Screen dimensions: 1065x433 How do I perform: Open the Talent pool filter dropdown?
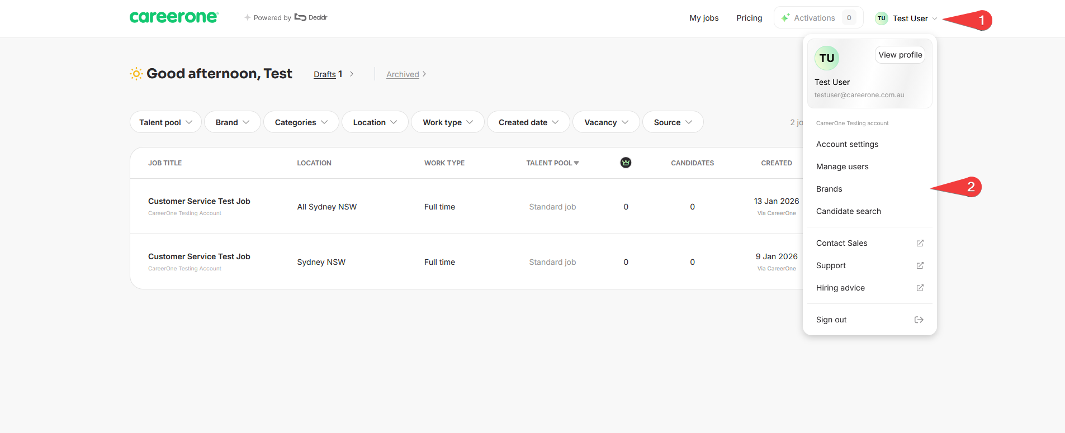click(x=165, y=122)
